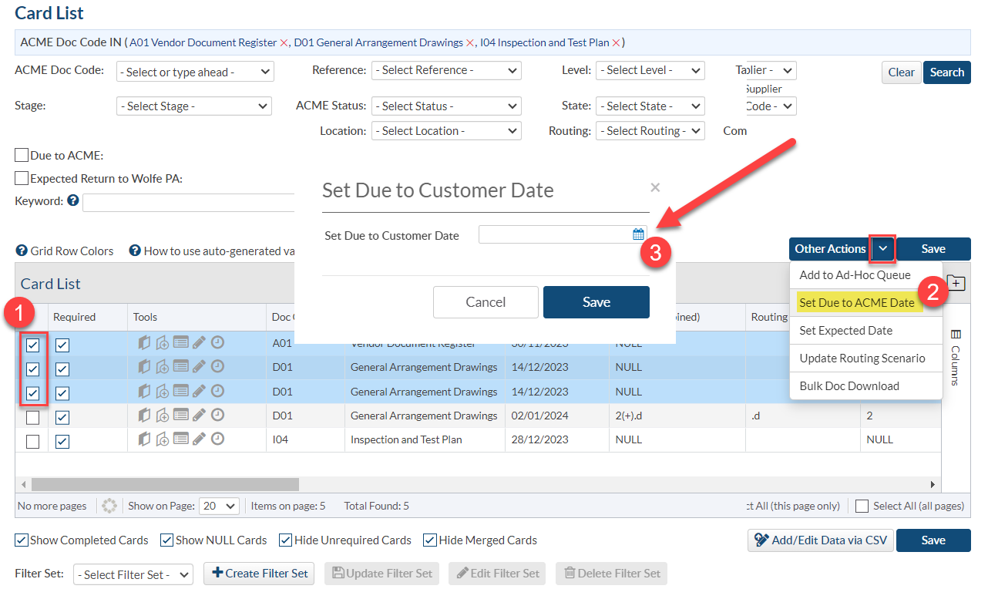988x589 pixels.
Task: Open the ACME Doc Code dropdown
Action: click(195, 72)
